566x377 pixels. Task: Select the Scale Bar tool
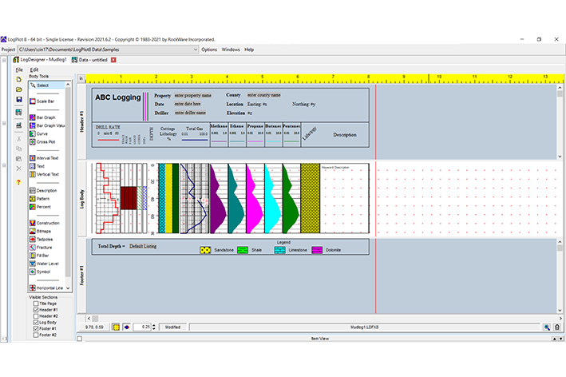coord(46,101)
